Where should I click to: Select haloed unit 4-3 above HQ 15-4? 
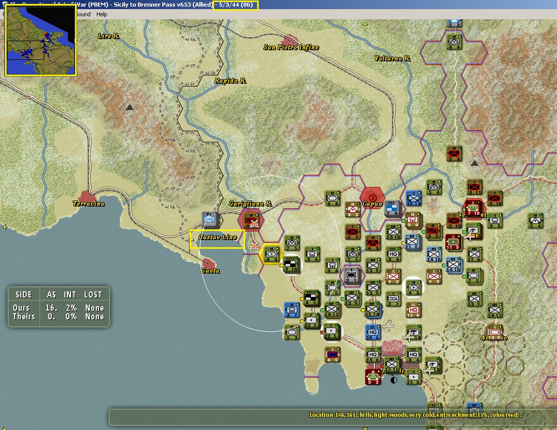[x=413, y=287]
